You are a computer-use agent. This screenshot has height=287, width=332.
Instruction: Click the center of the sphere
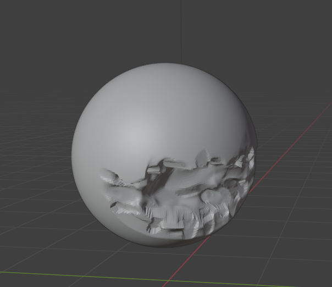165,154
